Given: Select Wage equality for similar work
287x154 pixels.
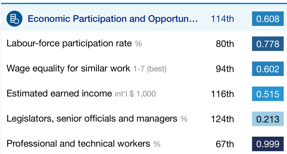Looking at the screenshot, I should tap(69, 68).
